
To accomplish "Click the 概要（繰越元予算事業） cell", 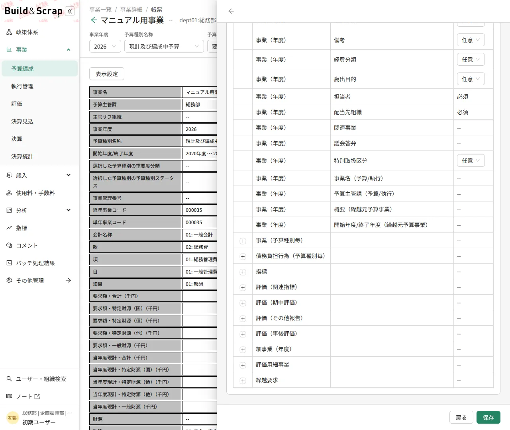I will pyautogui.click(x=392, y=209).
